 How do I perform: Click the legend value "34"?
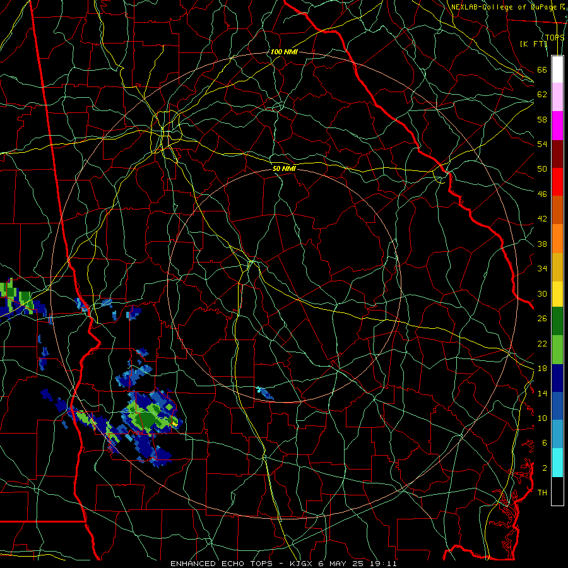click(x=542, y=269)
